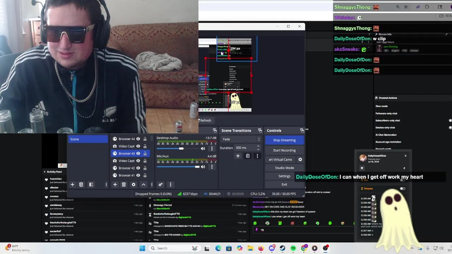Toggle visibility of Browser 43 source
The height and width of the screenshot is (254, 452).
(x=138, y=153)
